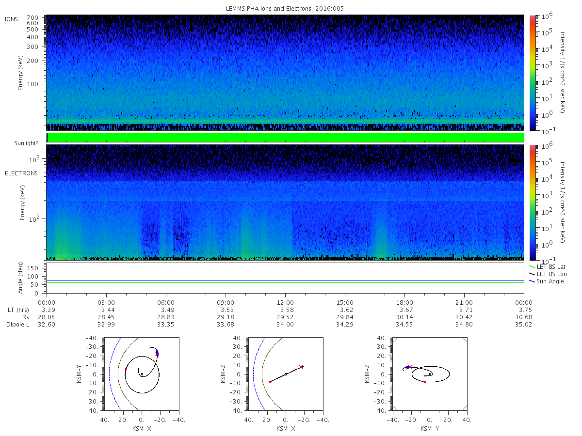The image size is (582, 436).
Task: Click the red X spacecraft marker in the KSM-X/KSM-Z plot
Action: pos(301,367)
